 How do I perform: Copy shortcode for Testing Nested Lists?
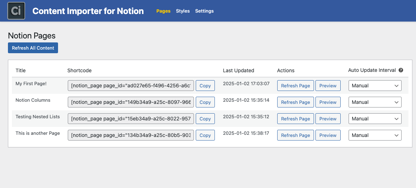[x=205, y=119]
